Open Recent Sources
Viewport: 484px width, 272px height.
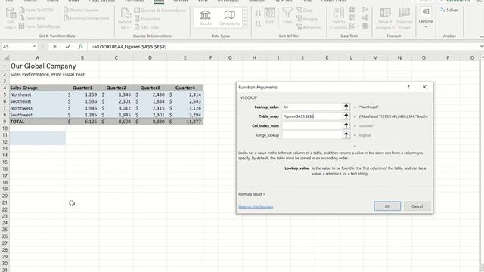tap(82, 10)
